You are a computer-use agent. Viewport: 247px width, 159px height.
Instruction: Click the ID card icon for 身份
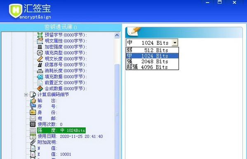(33, 113)
